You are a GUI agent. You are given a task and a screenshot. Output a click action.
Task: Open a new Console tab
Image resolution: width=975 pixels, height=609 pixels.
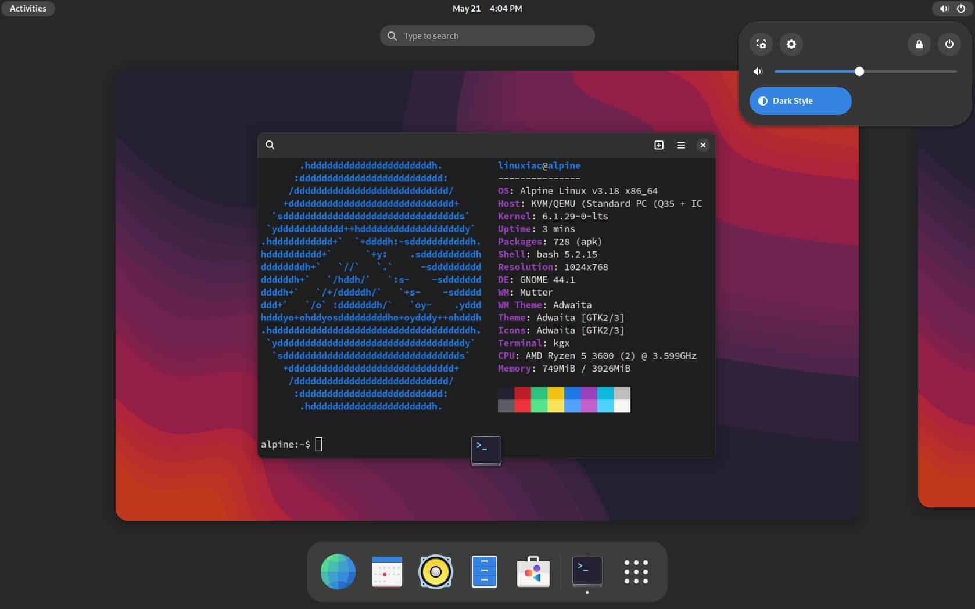click(658, 145)
